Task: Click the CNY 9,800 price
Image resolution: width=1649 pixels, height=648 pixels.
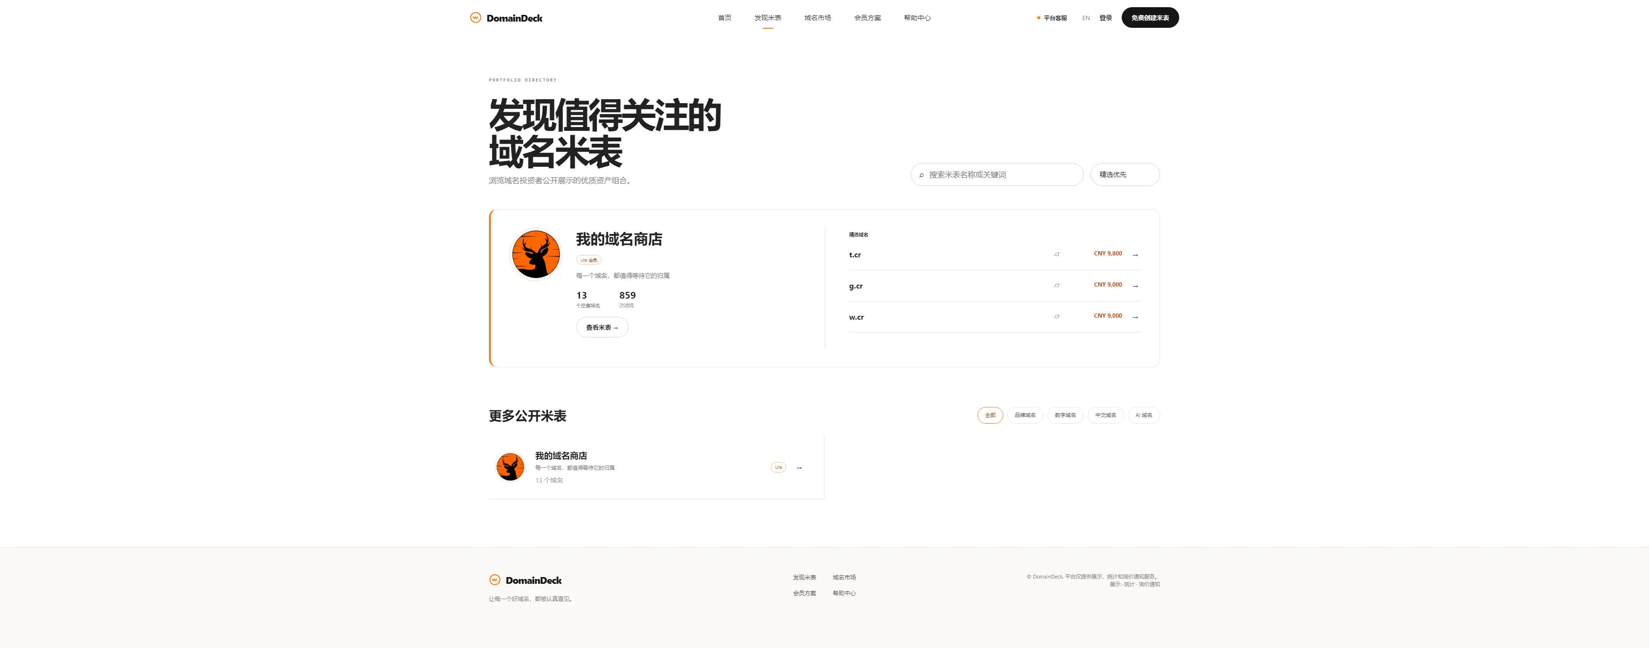Action: [1107, 254]
